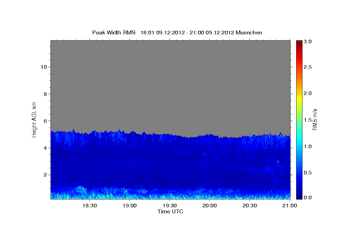Click the colorbar value 3.0

pos(308,42)
